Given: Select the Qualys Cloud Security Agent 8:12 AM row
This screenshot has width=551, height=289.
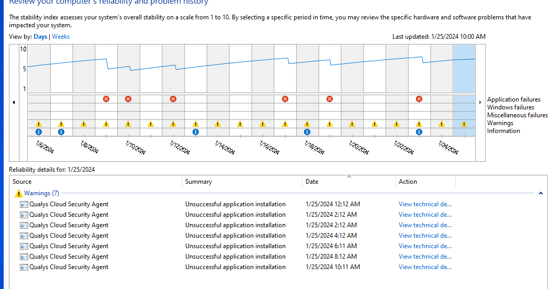Looking at the screenshot, I should tap(278, 257).
